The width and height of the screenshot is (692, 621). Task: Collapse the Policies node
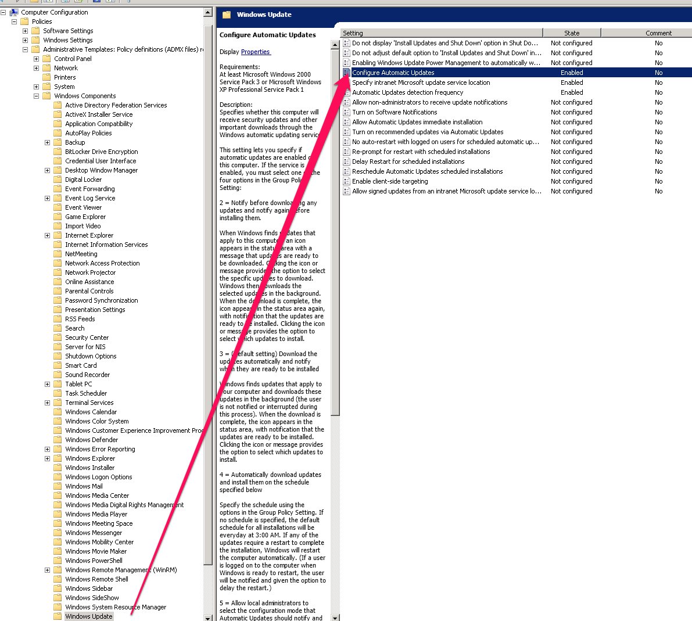click(14, 21)
